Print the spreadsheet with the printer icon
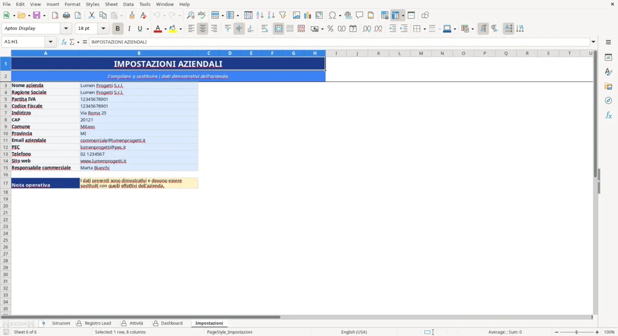 pyautogui.click(x=66, y=15)
